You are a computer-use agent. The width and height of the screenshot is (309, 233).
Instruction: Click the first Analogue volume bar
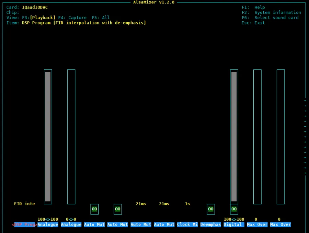pyautogui.click(x=48, y=137)
